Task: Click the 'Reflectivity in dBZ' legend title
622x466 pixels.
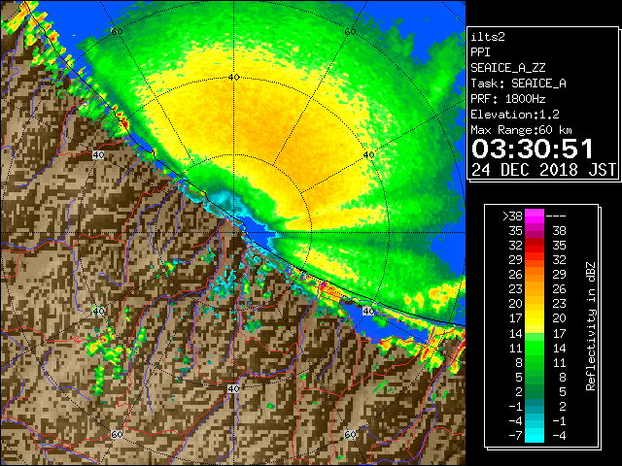Action: click(590, 326)
